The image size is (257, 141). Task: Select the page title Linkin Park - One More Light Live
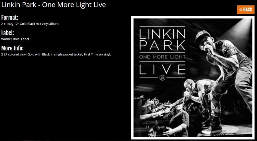pyautogui.click(x=53, y=5)
